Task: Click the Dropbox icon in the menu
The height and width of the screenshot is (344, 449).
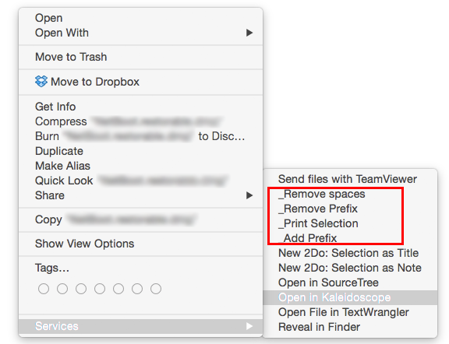Action: click(41, 82)
